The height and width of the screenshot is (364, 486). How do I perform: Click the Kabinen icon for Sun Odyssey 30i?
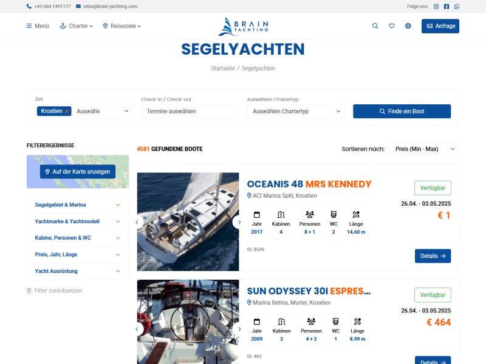[281, 322]
